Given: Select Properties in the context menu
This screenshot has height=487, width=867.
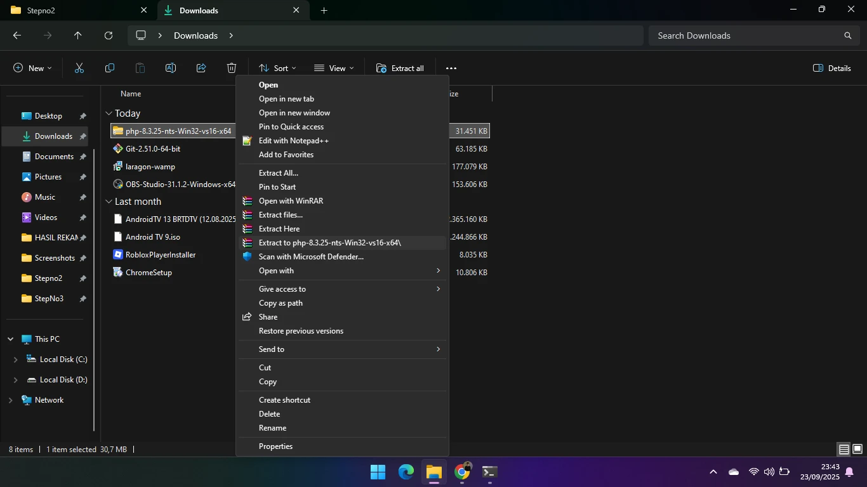Looking at the screenshot, I should coord(275,446).
